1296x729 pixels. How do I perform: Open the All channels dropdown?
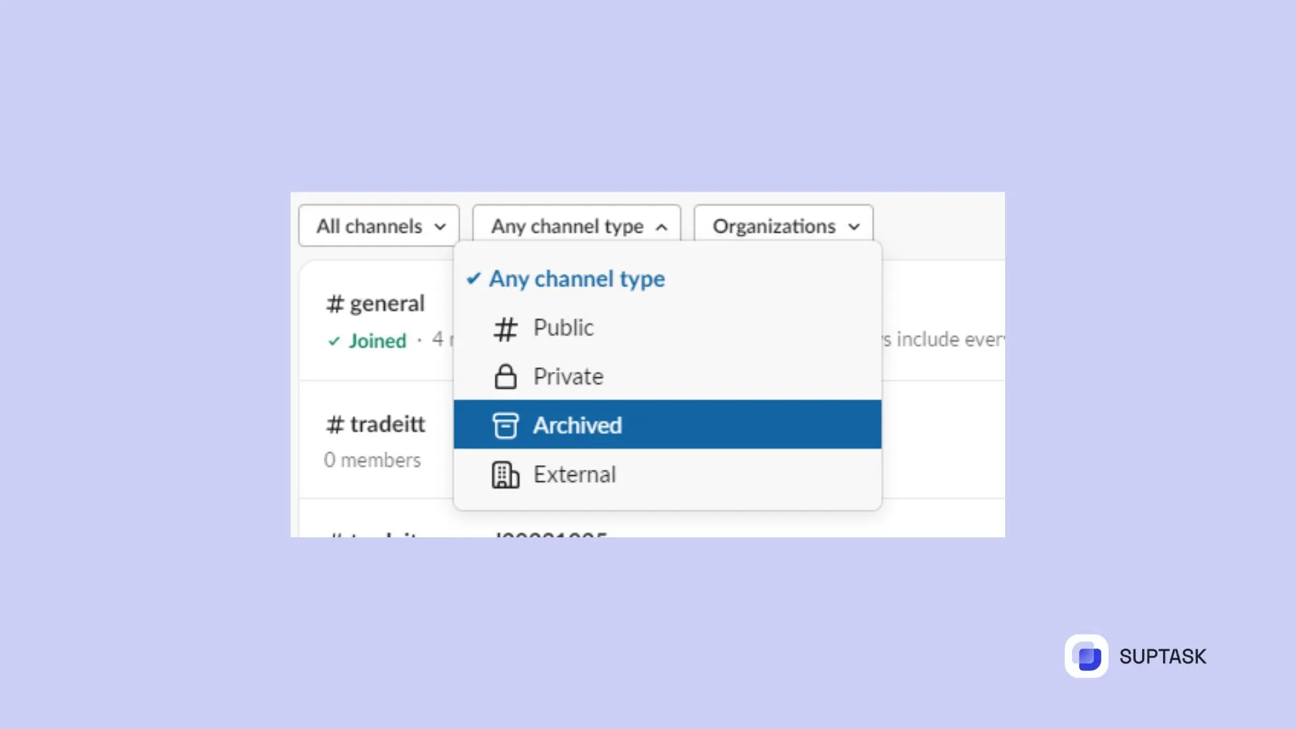pyautogui.click(x=379, y=225)
